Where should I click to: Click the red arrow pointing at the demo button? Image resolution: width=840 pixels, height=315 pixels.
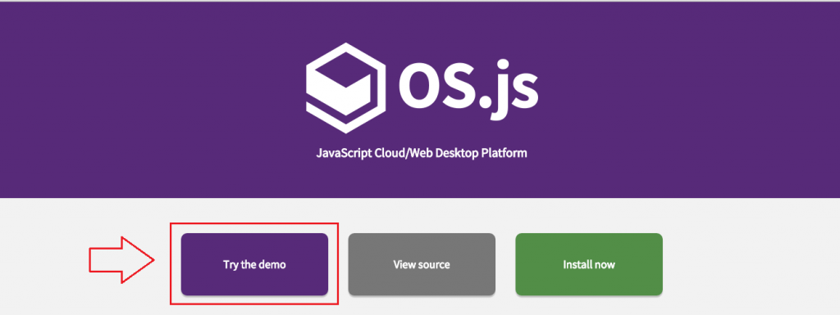click(121, 259)
